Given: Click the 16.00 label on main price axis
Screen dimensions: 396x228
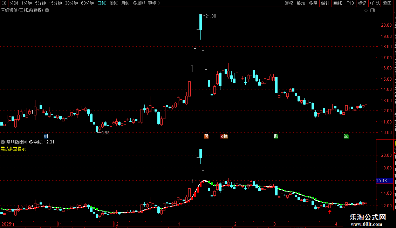Looking at the screenshot, I should point(387,68).
